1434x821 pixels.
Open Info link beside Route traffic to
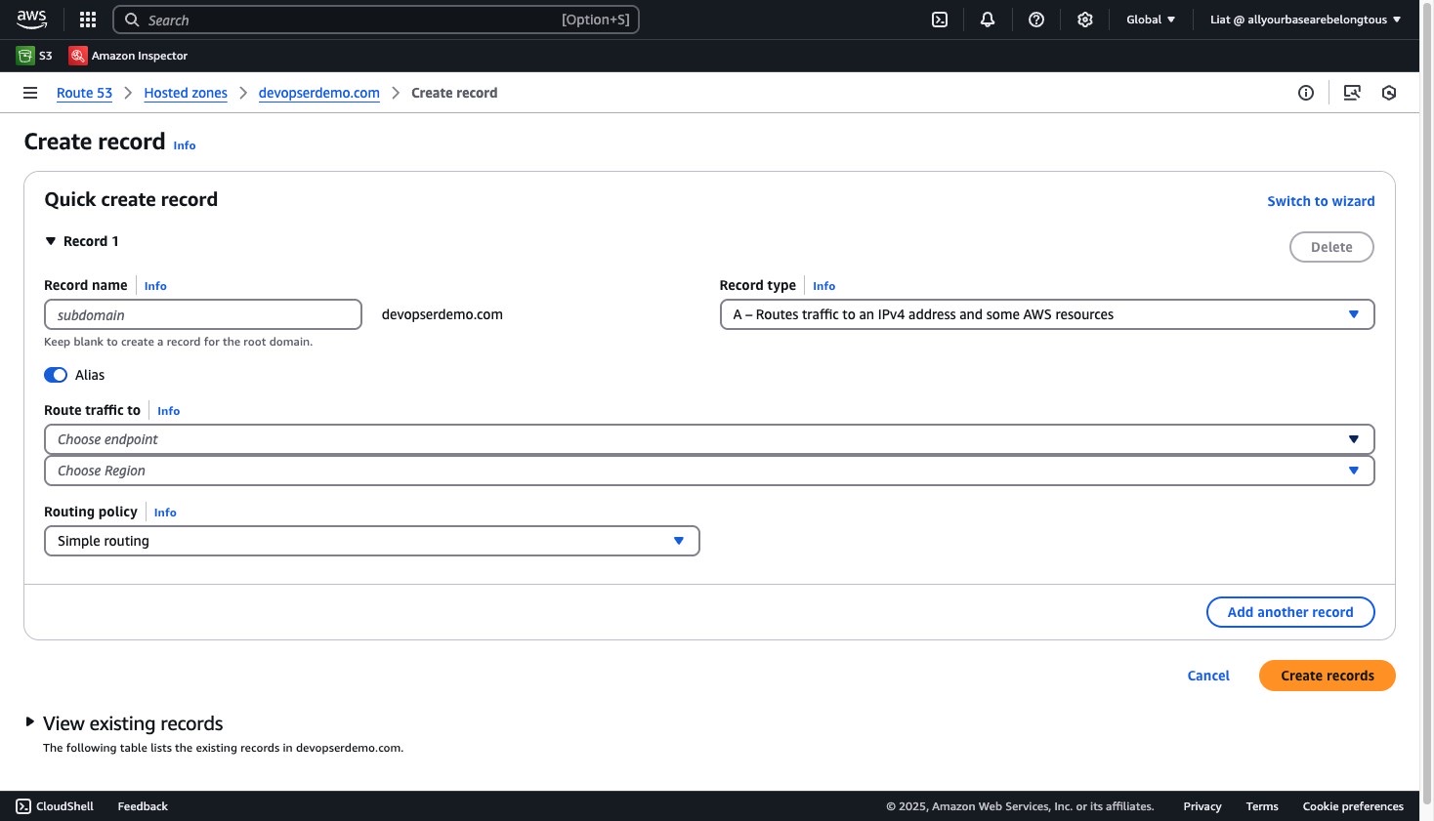tap(168, 411)
